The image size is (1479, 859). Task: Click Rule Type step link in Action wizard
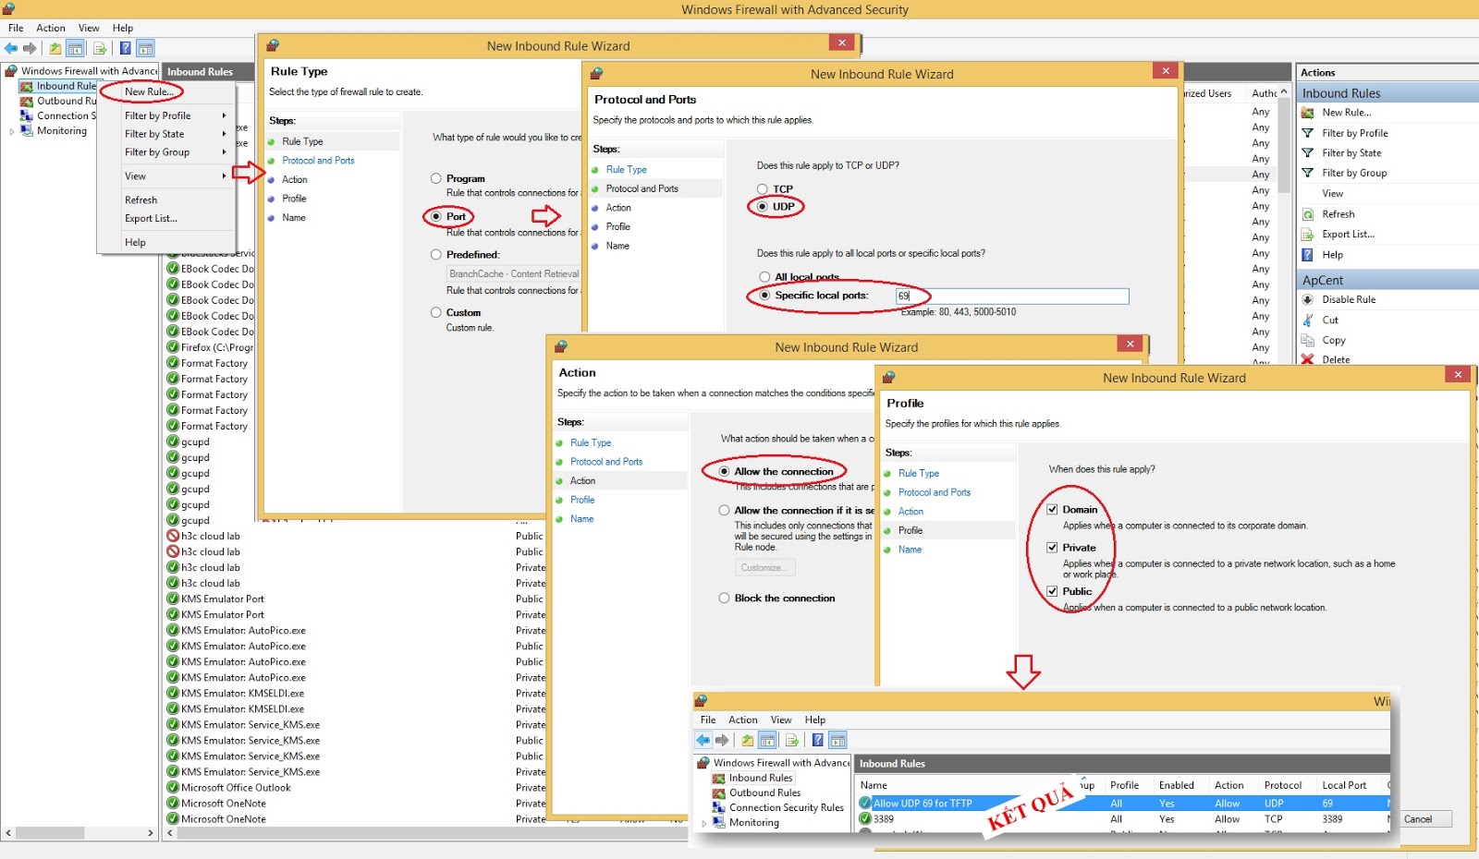[x=591, y=442]
